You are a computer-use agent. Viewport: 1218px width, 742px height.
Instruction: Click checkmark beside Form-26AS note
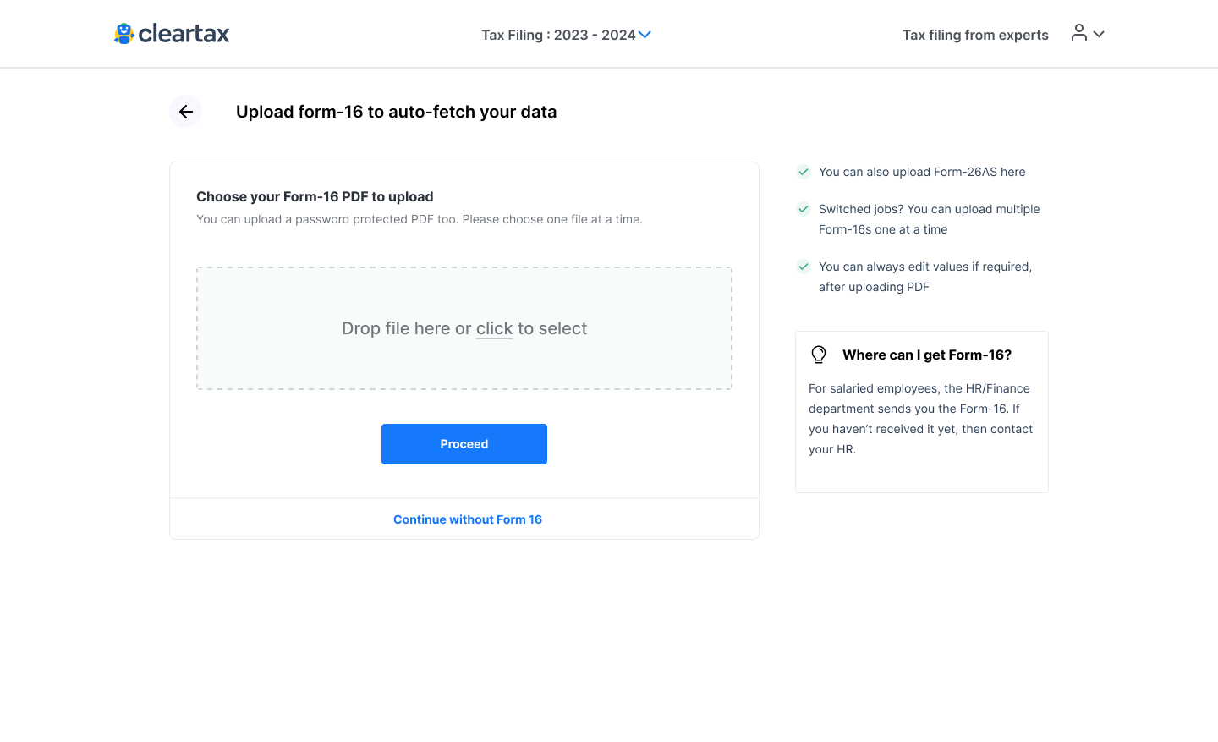tap(804, 172)
